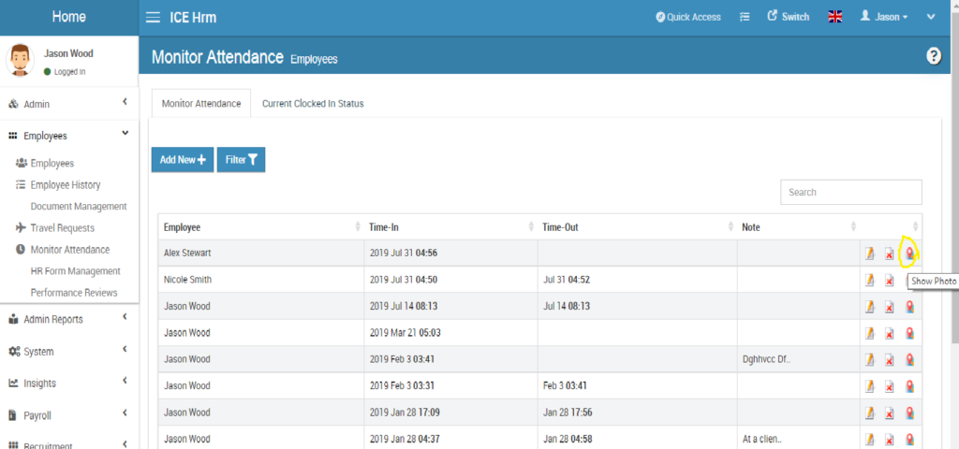Go to Home in sidebar header
This screenshot has width=959, height=449.
tap(69, 17)
